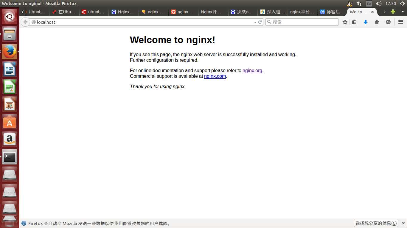
Task: Show bookmarks list icon
Action: pyautogui.click(x=354, y=22)
